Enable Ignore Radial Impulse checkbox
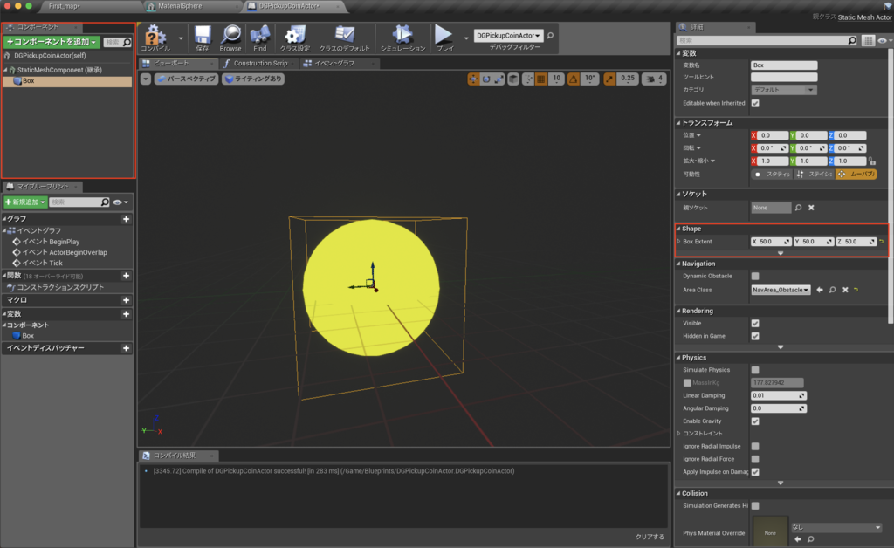894x548 pixels. (755, 447)
